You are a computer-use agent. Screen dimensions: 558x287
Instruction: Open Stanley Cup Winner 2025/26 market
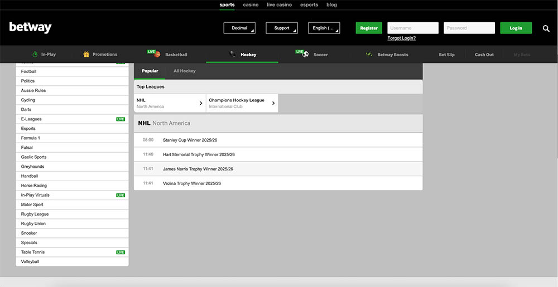coord(278,140)
